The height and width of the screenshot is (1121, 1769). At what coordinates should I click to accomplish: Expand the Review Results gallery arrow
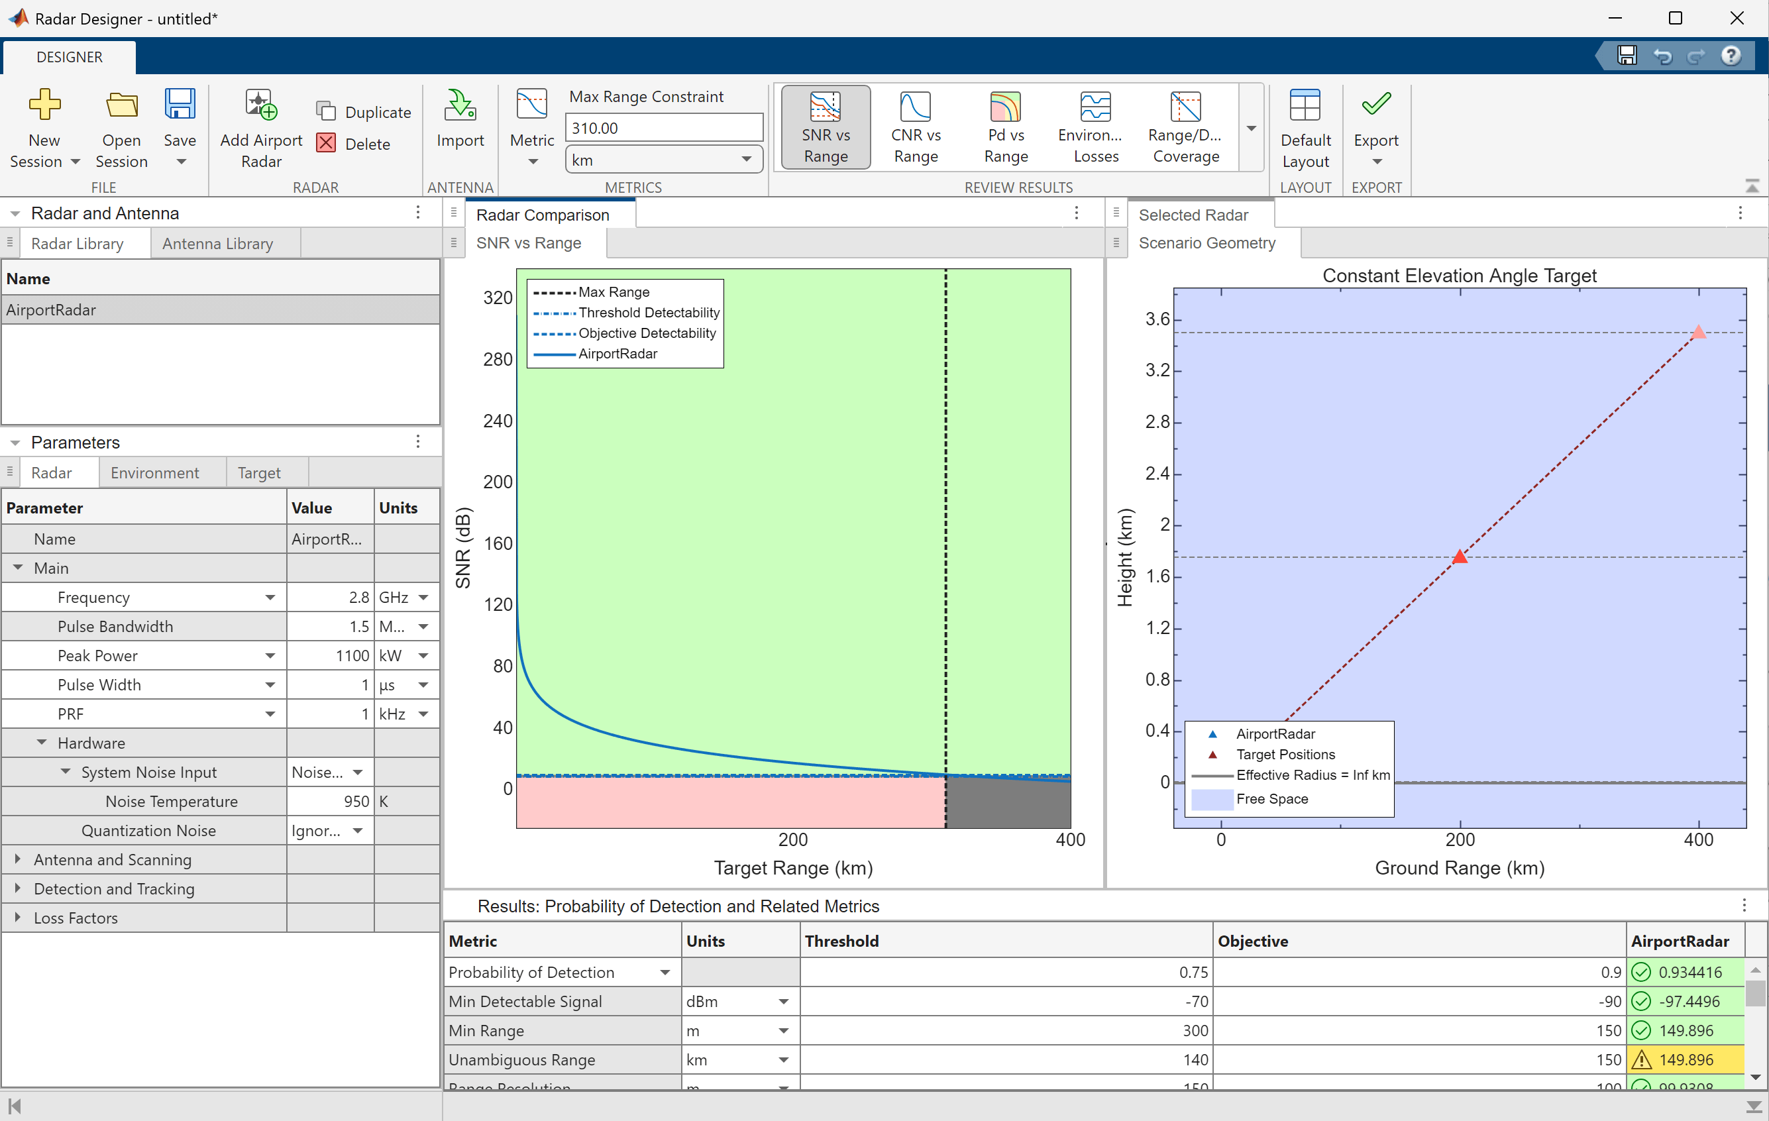[1251, 129]
